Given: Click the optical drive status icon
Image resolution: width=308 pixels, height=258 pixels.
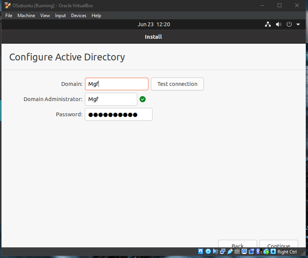Looking at the screenshot, I should [x=208, y=252].
